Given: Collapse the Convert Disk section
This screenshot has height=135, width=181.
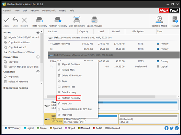Looking at the screenshot, I should [x=38, y=57].
